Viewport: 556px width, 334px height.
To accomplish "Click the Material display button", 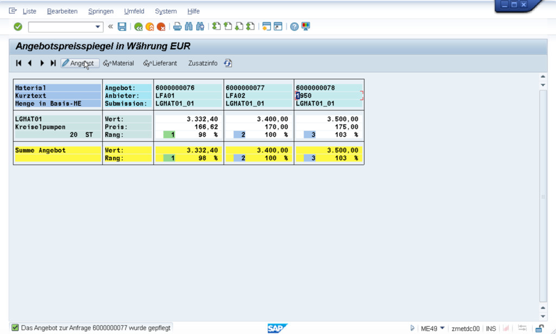I will (118, 63).
